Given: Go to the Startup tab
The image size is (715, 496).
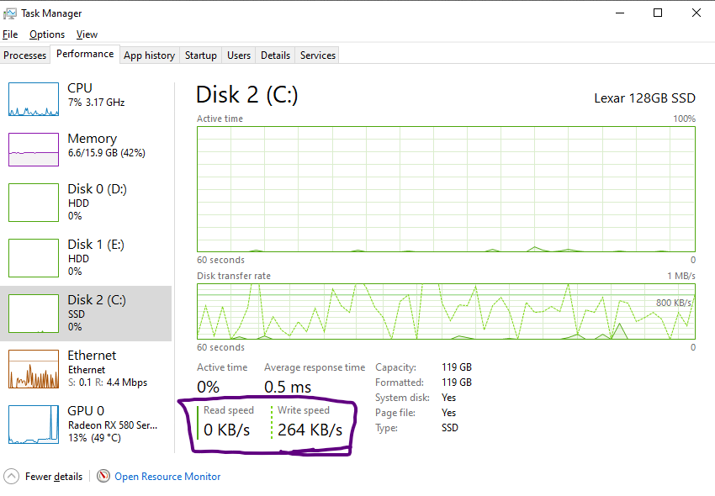Looking at the screenshot, I should 200,55.
